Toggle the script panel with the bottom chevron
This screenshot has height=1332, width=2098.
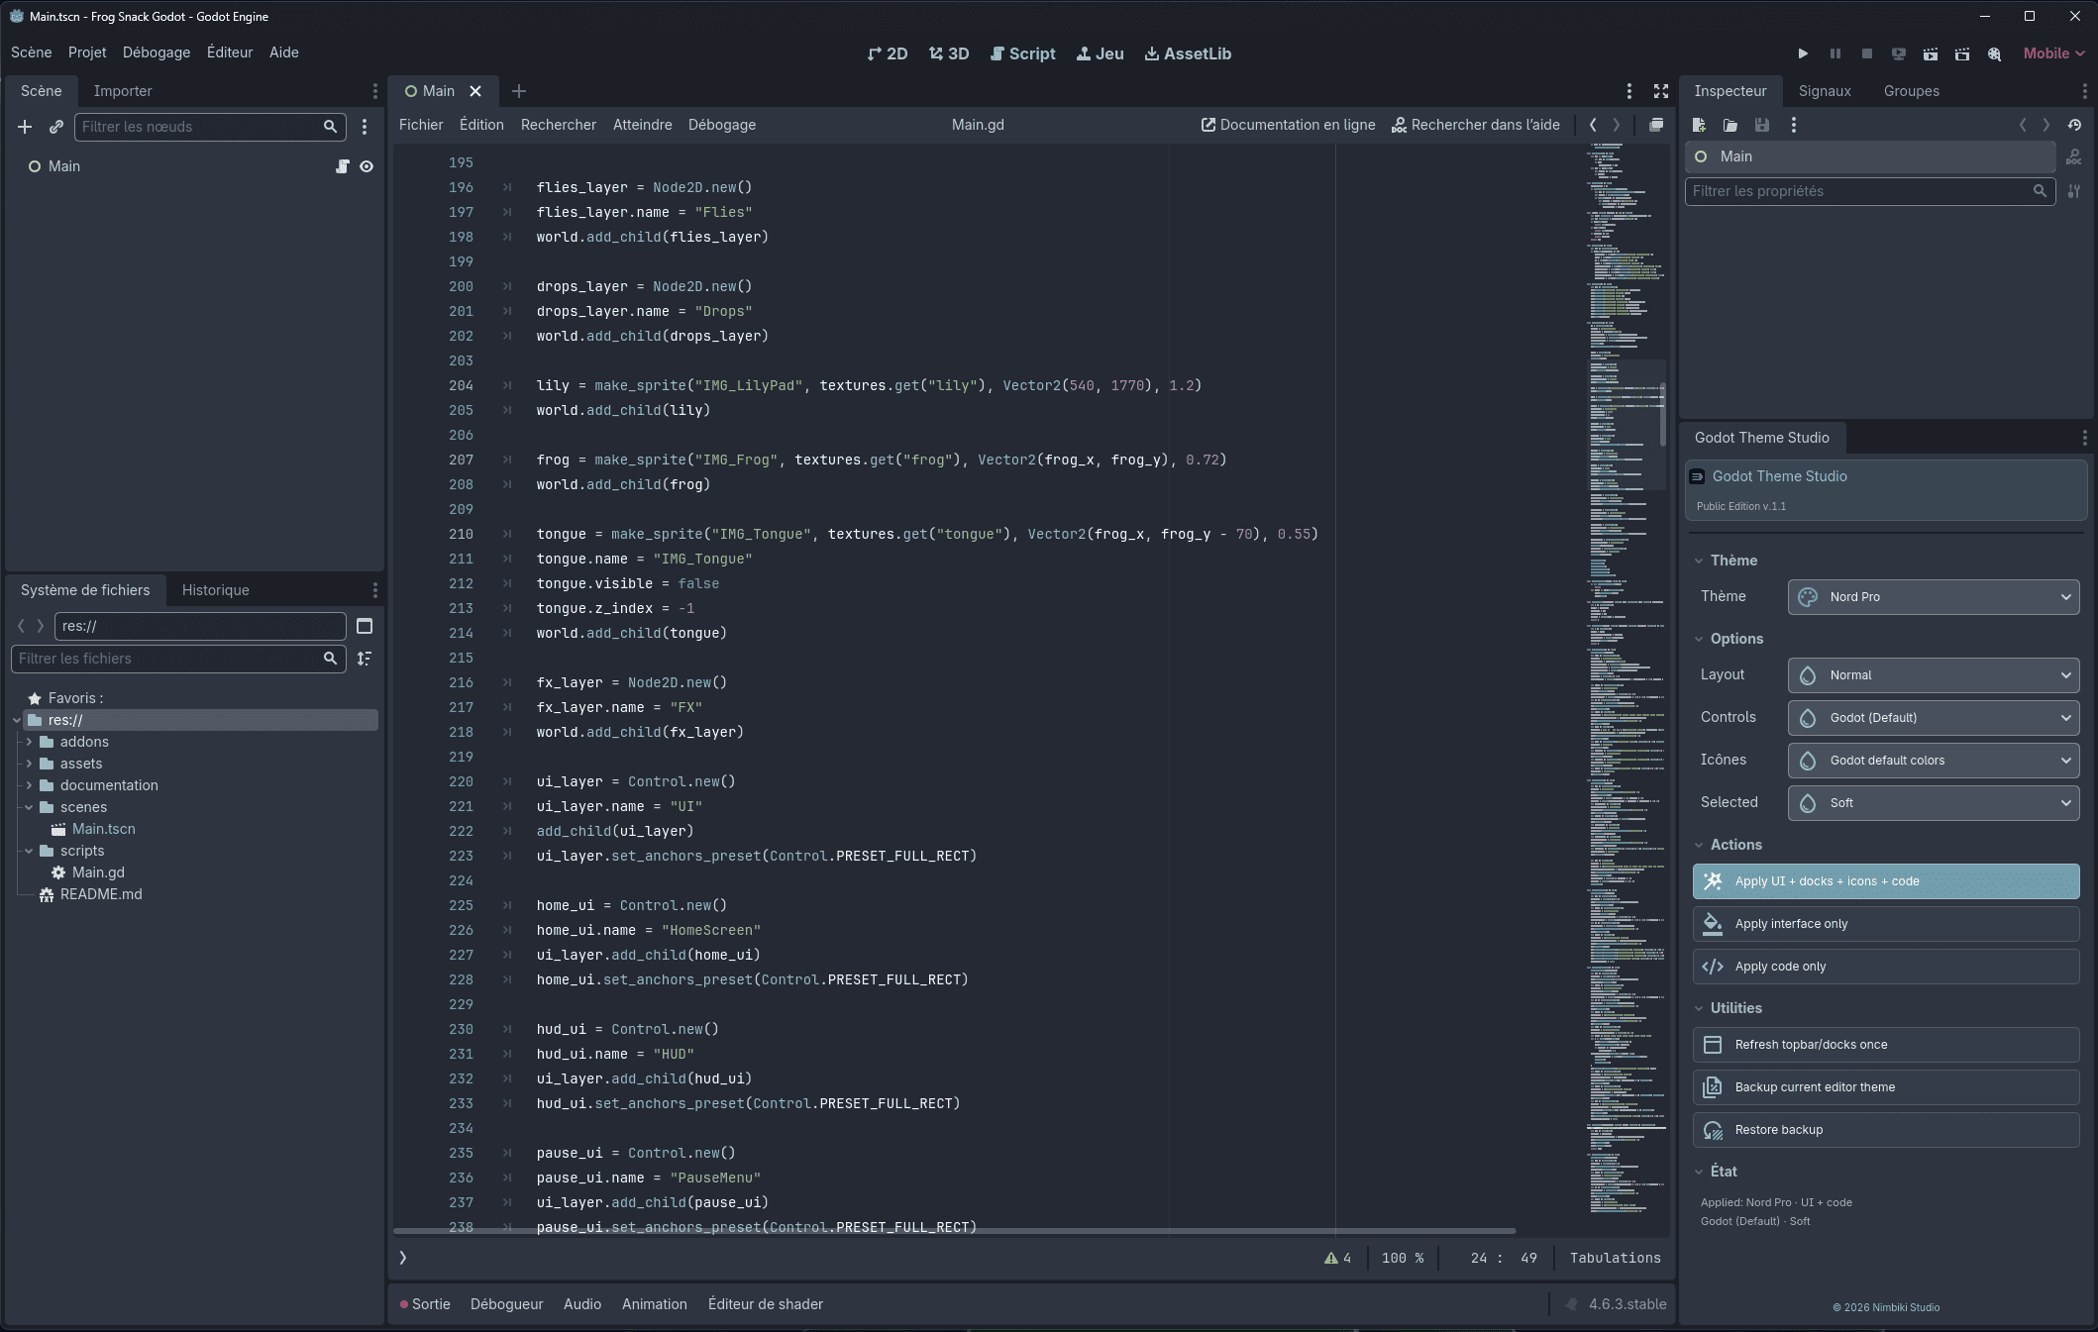(403, 1258)
